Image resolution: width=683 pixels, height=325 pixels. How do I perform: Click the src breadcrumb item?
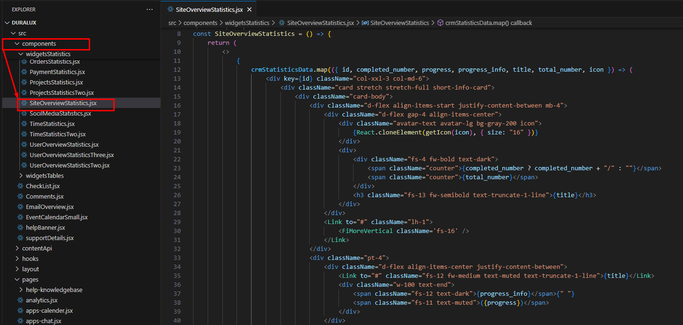point(172,23)
